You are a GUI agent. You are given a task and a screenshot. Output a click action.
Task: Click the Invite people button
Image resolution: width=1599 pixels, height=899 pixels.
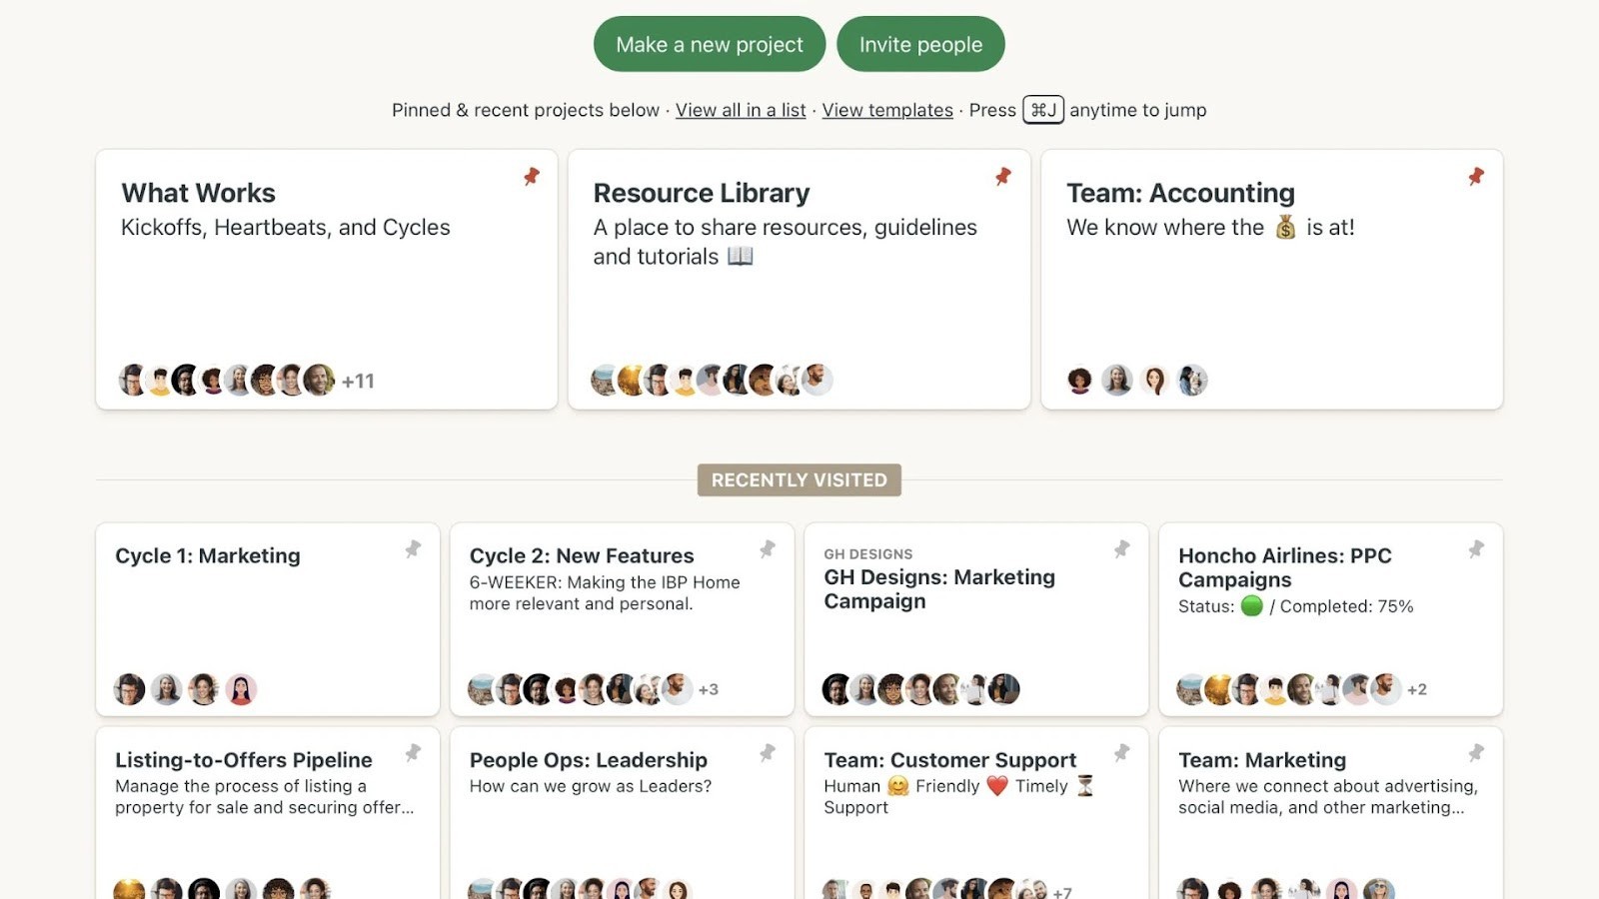click(919, 44)
